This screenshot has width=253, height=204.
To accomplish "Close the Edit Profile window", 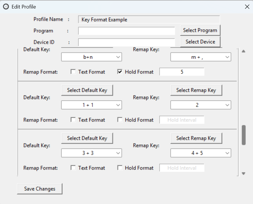I will [247, 7].
